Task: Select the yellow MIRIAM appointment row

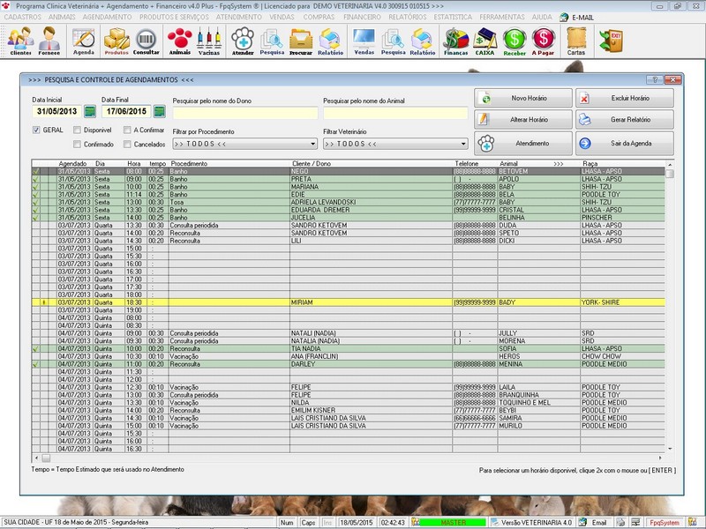Action: click(348, 302)
